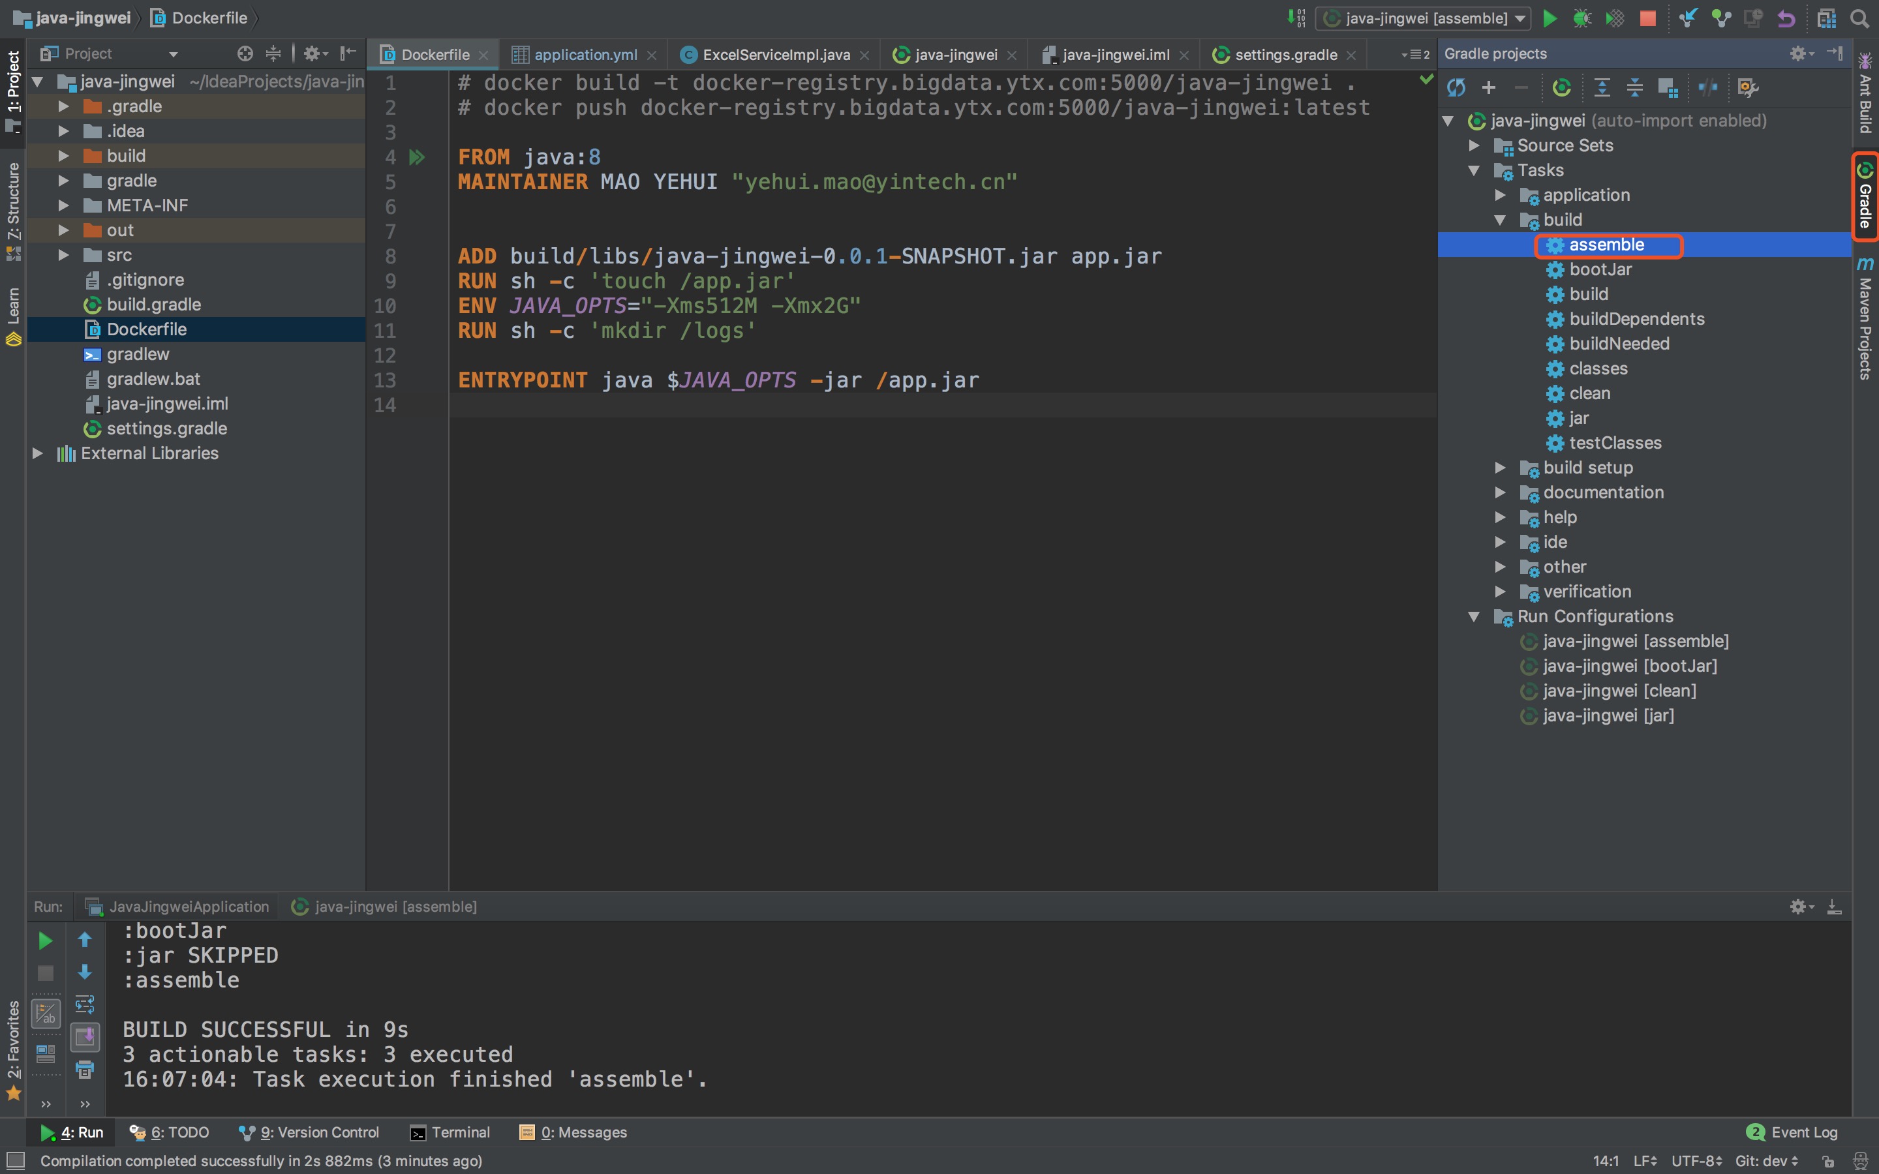The width and height of the screenshot is (1879, 1174).
Task: Expand the src folder in Project tree
Action: coord(64,256)
